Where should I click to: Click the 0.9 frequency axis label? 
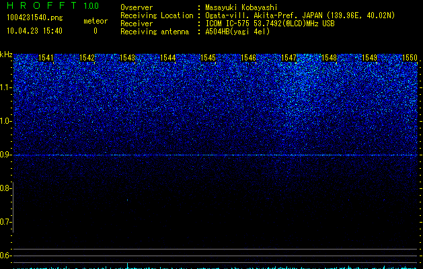click(x=5, y=155)
